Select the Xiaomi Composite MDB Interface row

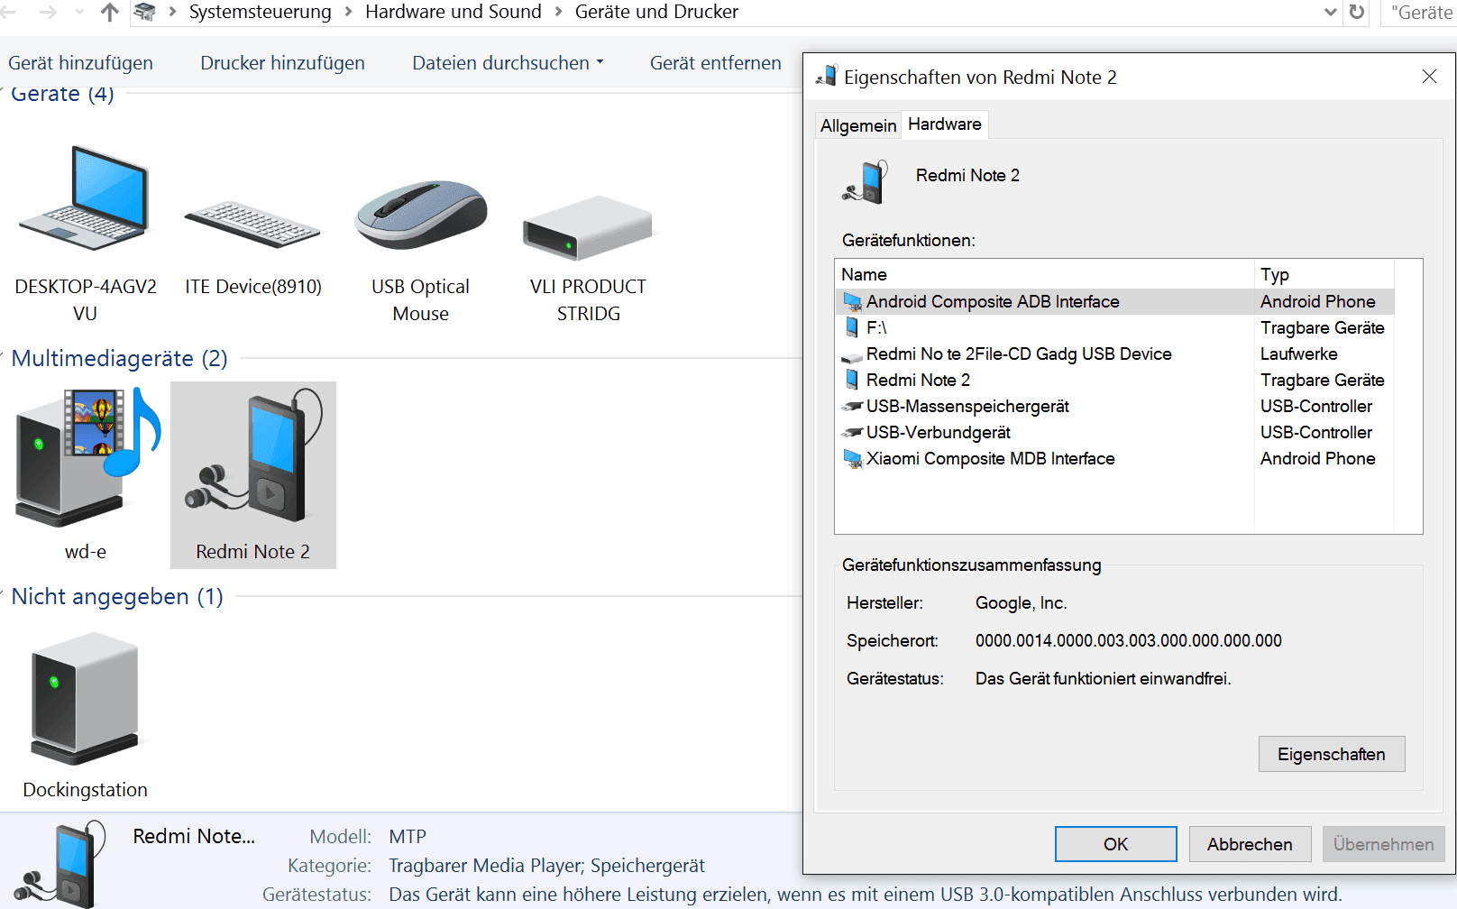tap(1114, 458)
